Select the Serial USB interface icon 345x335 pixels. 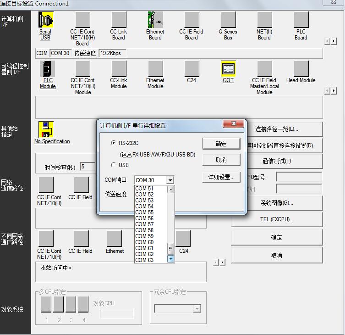pos(46,20)
